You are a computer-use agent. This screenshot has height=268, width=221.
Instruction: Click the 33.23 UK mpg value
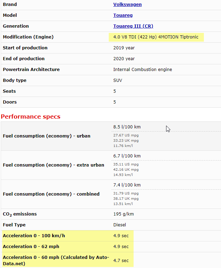pos(126,141)
